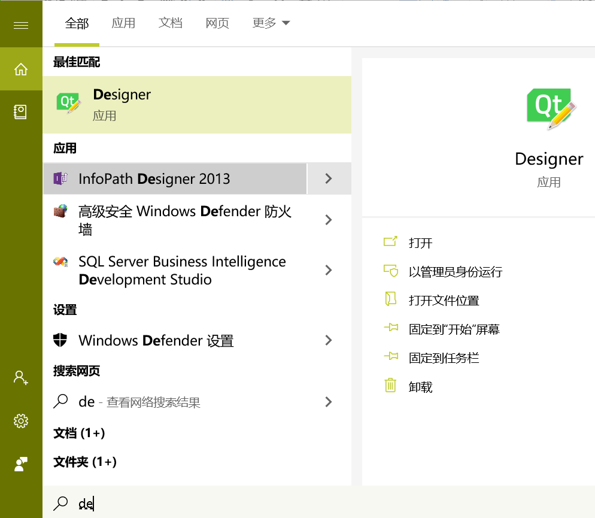Screen dimensions: 595x518
Task: Click the search box magnifier icon
Action: [60, 503]
